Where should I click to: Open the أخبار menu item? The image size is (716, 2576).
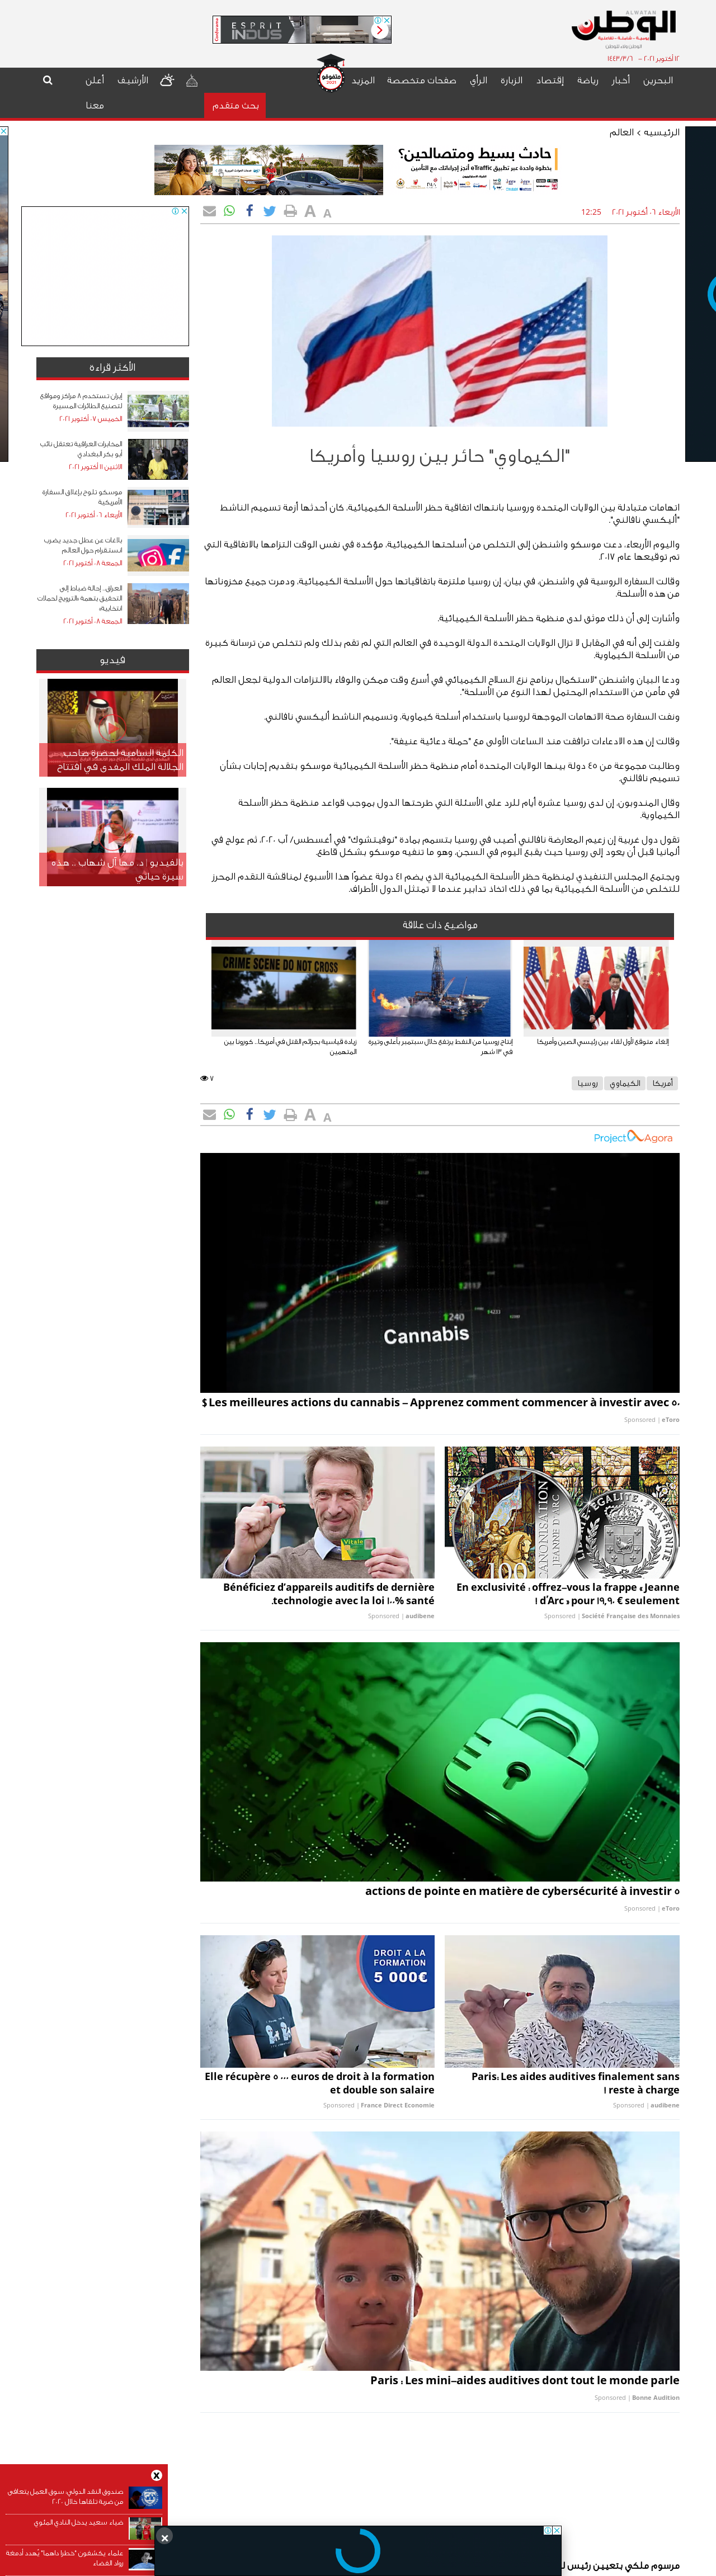(621, 80)
